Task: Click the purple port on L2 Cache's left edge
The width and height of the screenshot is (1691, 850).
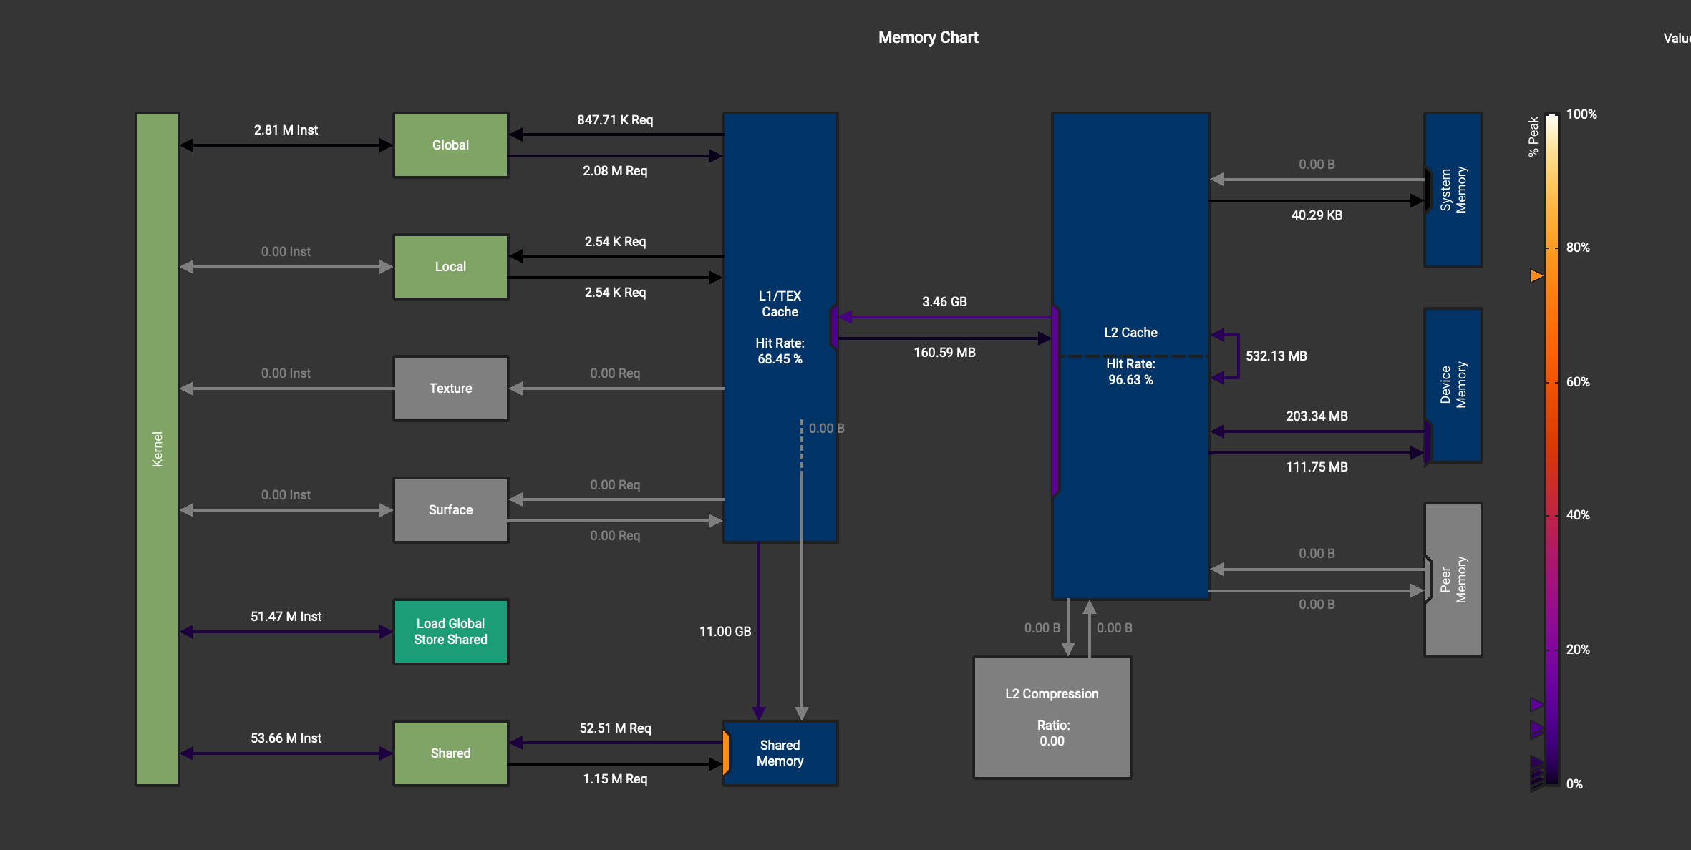Action: click(x=1055, y=401)
